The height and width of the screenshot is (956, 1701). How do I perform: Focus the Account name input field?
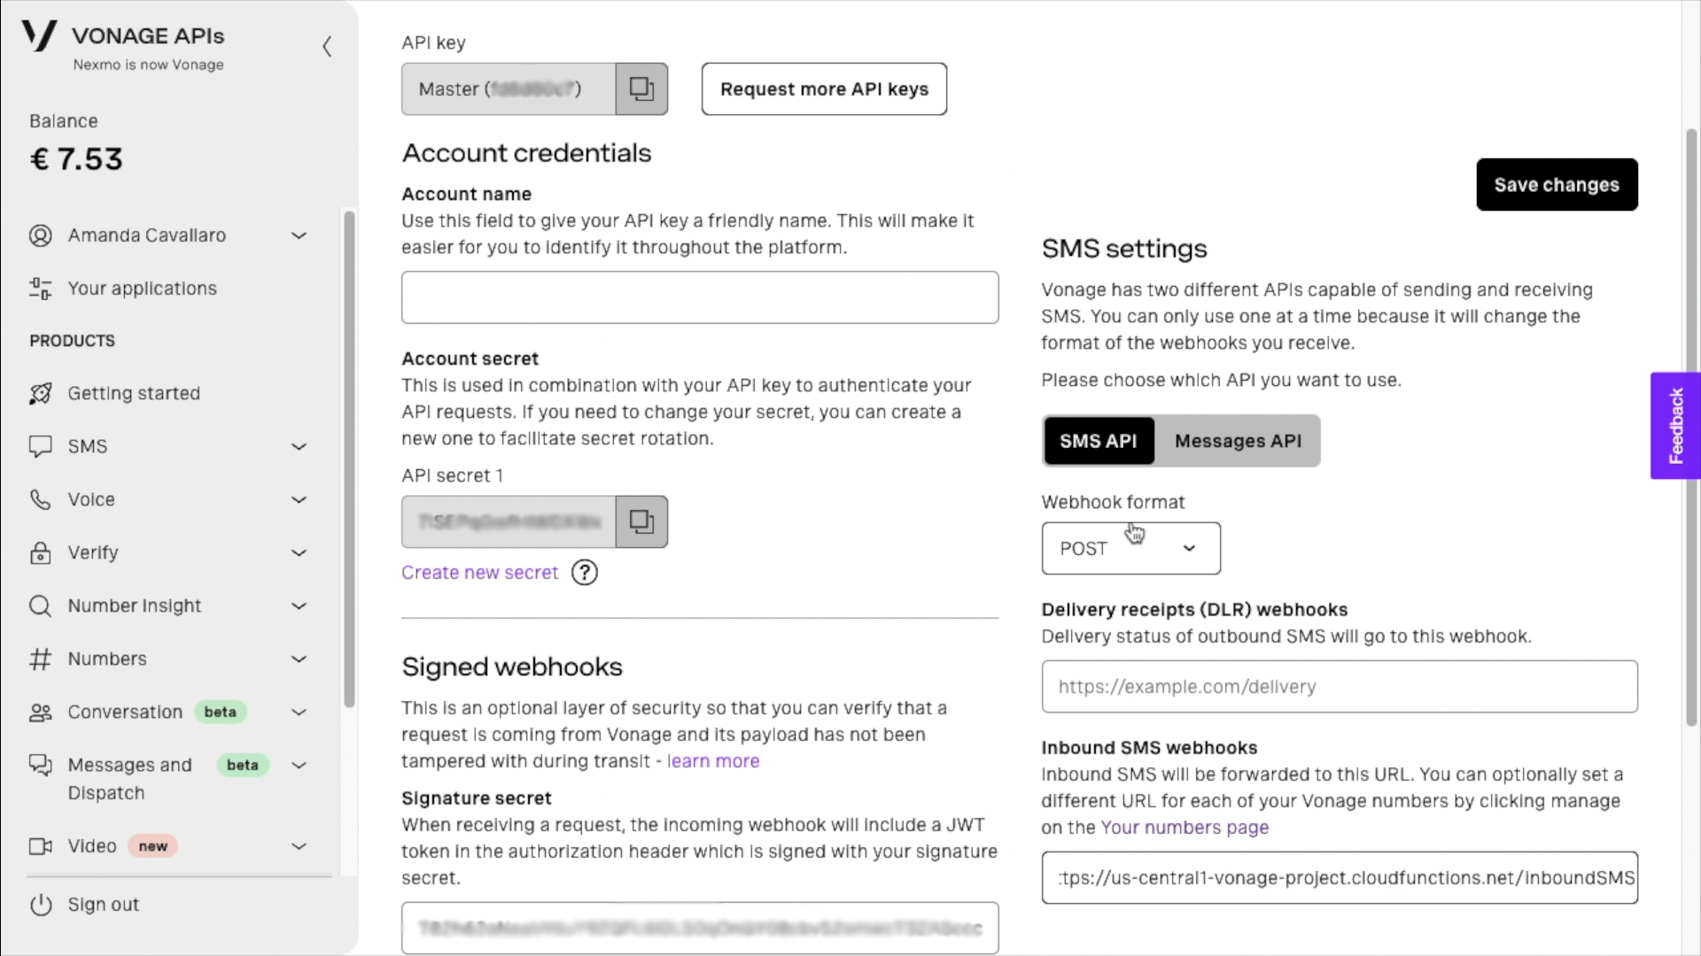coord(700,297)
